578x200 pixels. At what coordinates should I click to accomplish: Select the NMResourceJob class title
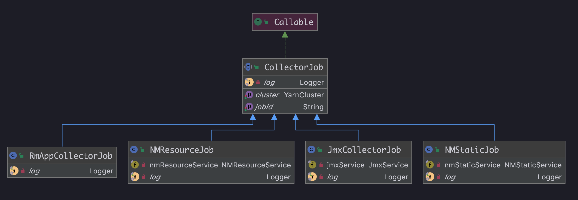182,150
